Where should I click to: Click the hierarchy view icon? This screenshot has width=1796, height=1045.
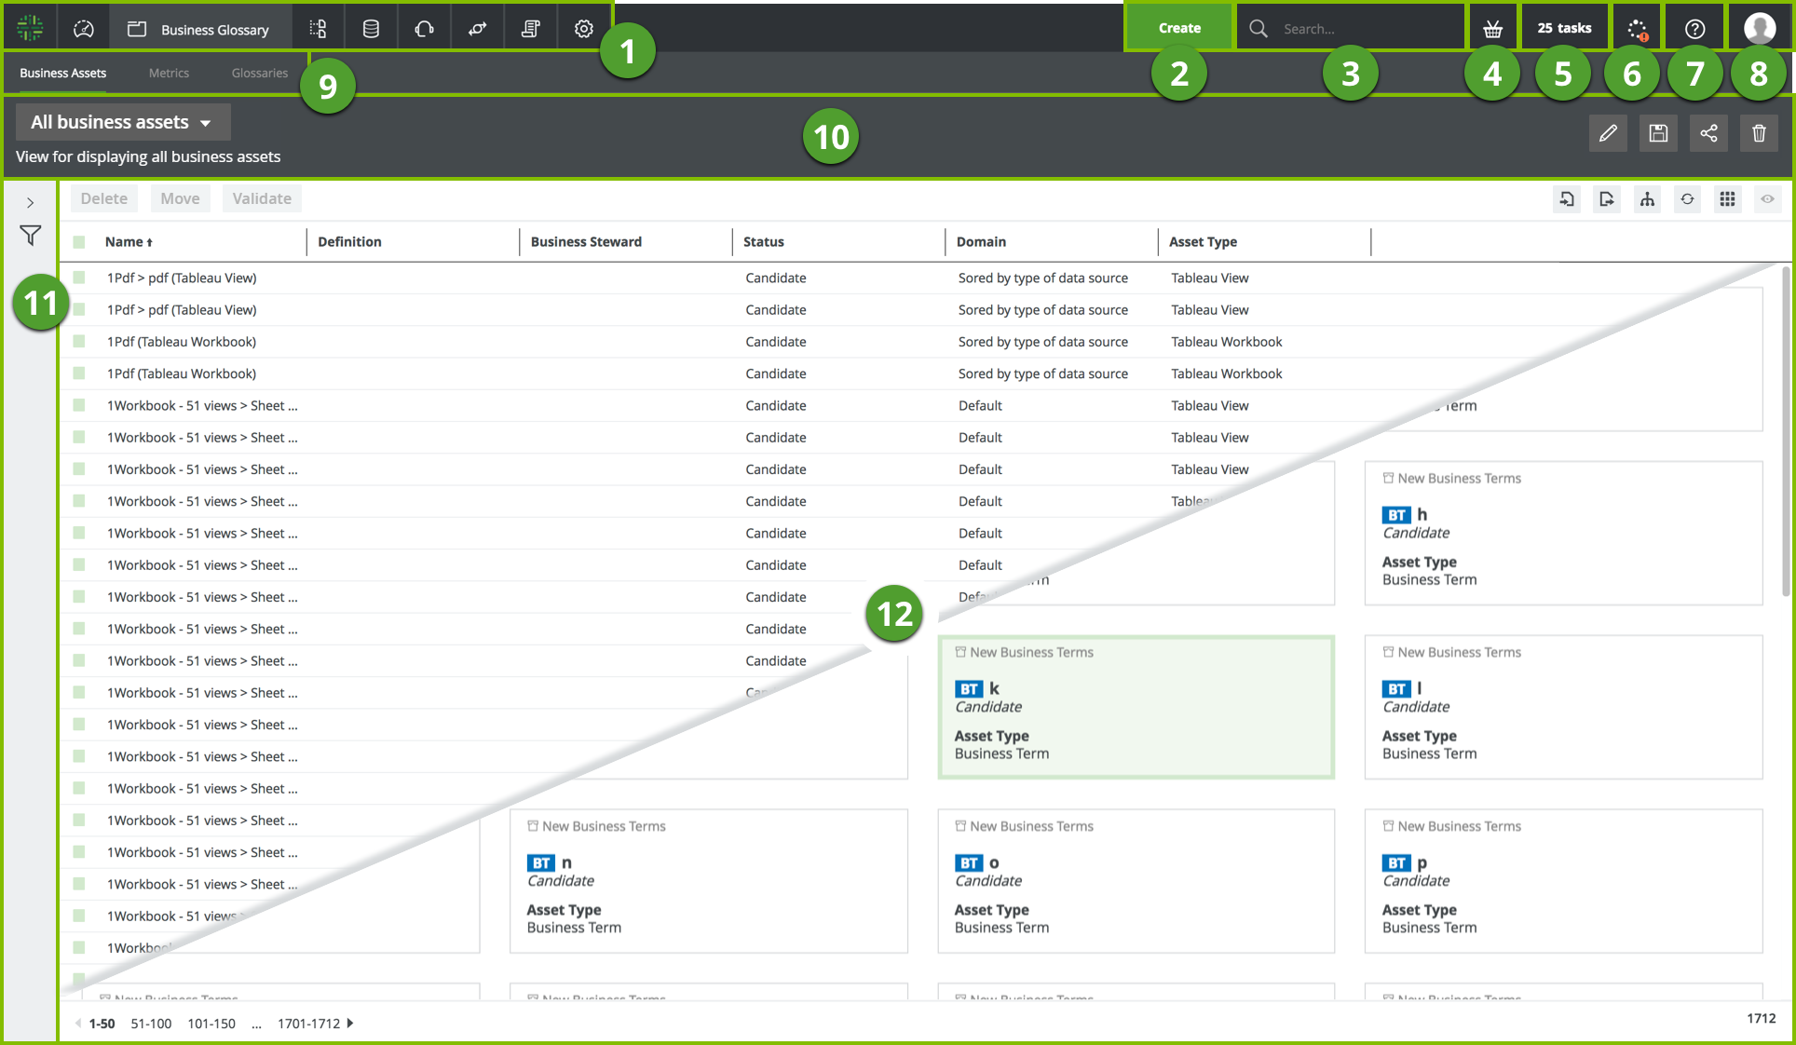[x=1647, y=199]
